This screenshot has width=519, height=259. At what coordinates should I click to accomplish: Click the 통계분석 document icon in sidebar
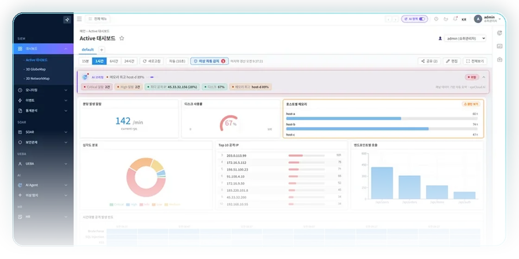[20, 110]
